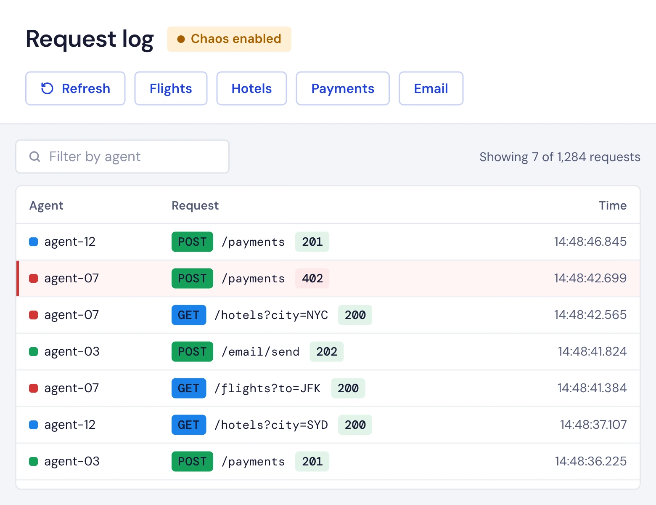This screenshot has width=656, height=505.
Task: Switch to the Flights tab
Action: pyautogui.click(x=171, y=88)
